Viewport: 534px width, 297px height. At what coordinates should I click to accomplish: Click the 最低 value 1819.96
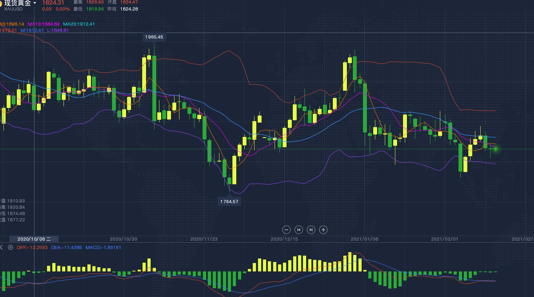(95, 9)
